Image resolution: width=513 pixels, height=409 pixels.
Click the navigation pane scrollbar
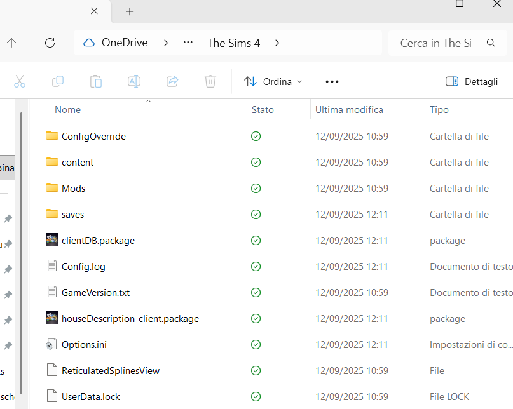[x=21, y=253]
